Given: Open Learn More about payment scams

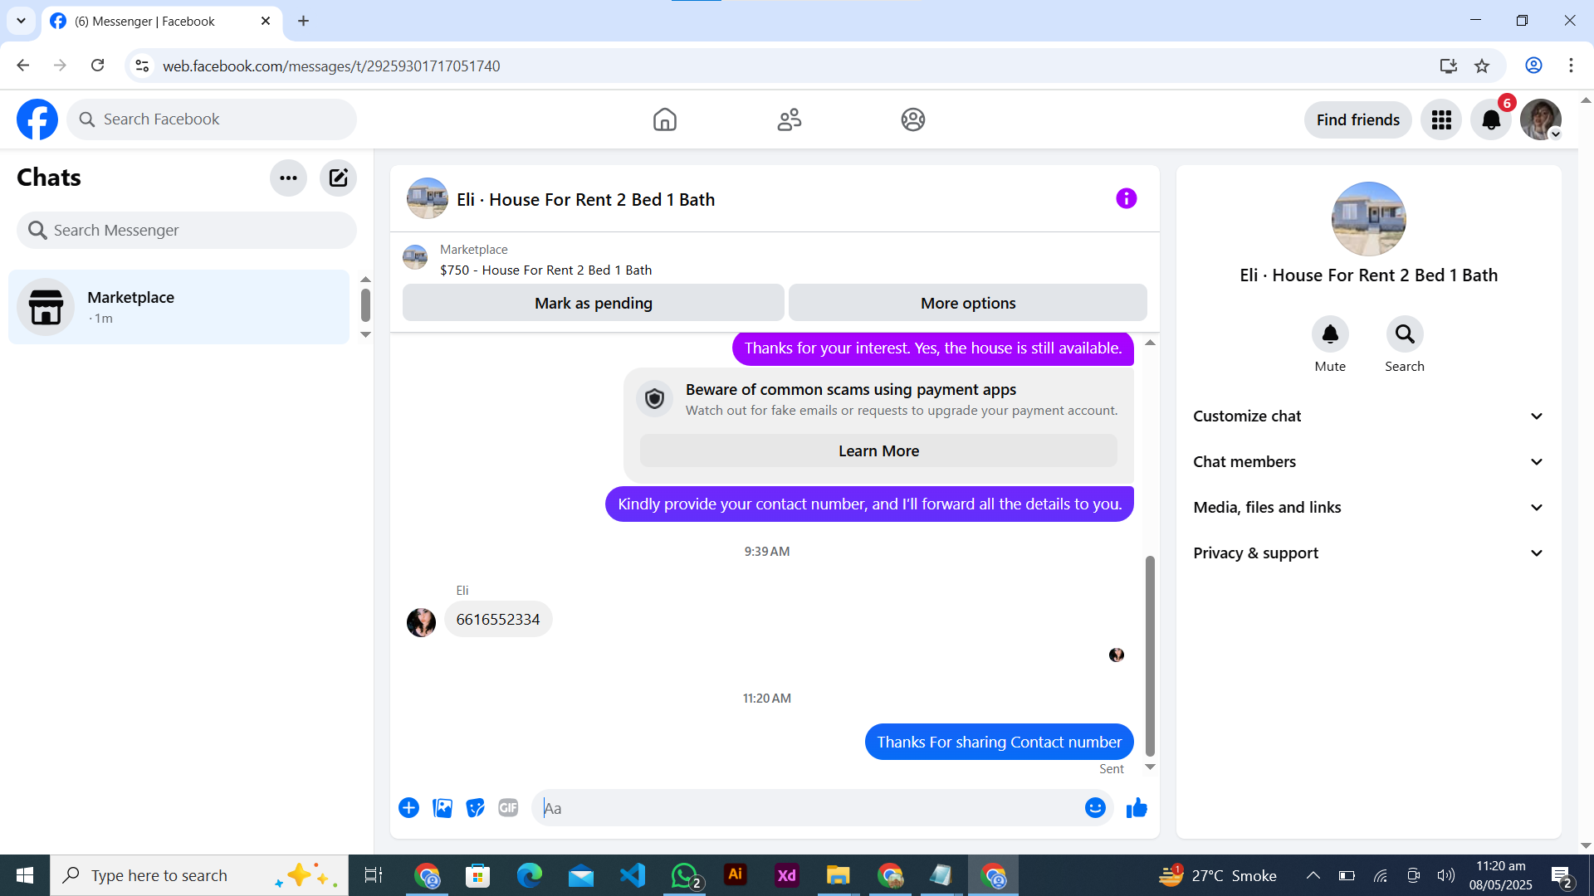Looking at the screenshot, I should pyautogui.click(x=878, y=450).
